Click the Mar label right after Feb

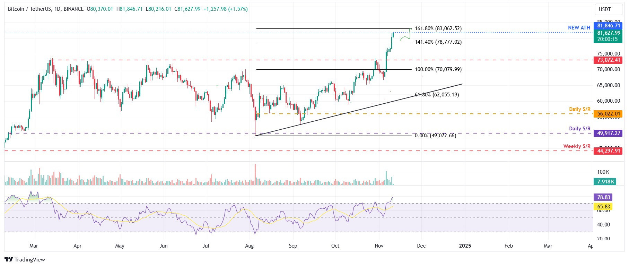(548, 246)
